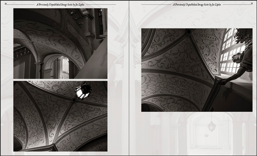This screenshot has height=156, width=257.
Task: Click the hanging lantern in bottom-left photo
Action: (83, 91)
